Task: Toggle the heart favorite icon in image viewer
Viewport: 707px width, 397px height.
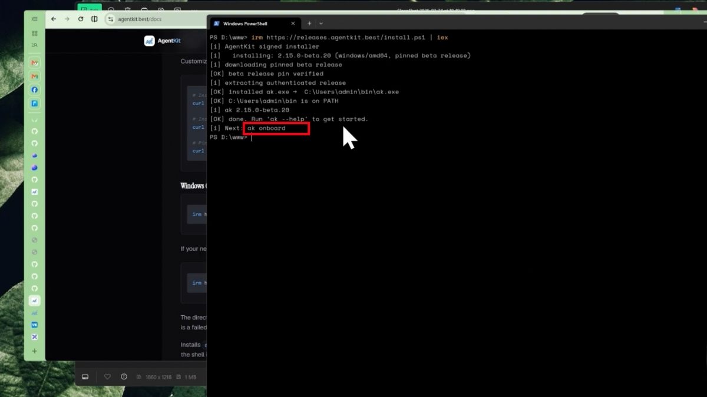Action: (x=107, y=376)
